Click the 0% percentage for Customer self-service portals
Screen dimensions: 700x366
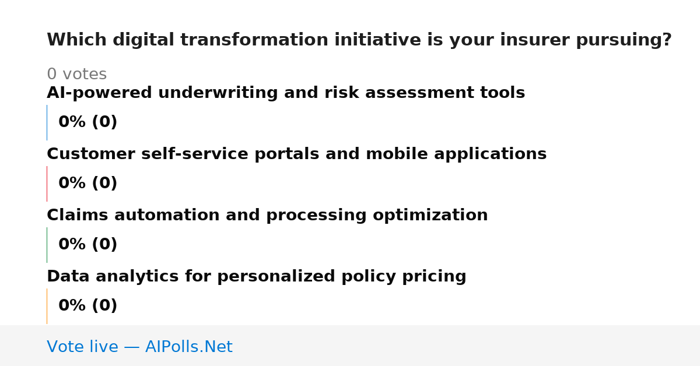(72, 184)
